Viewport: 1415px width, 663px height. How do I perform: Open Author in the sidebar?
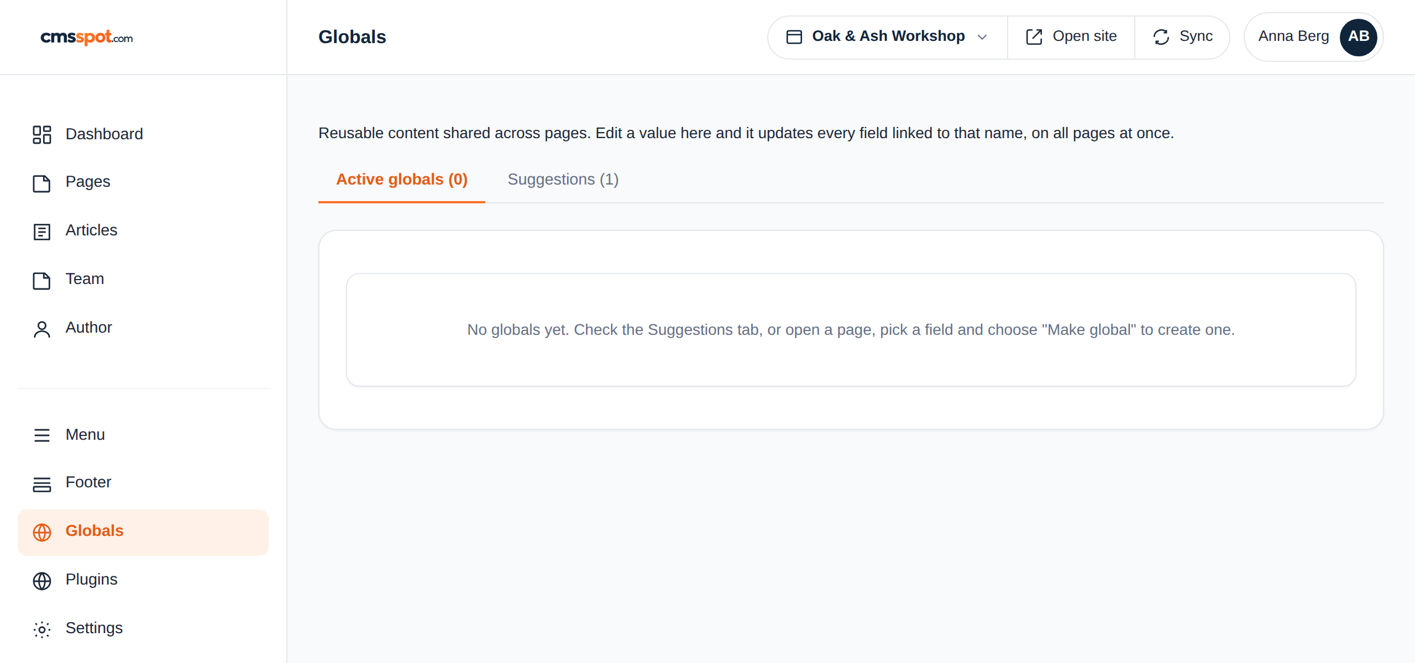(143, 328)
